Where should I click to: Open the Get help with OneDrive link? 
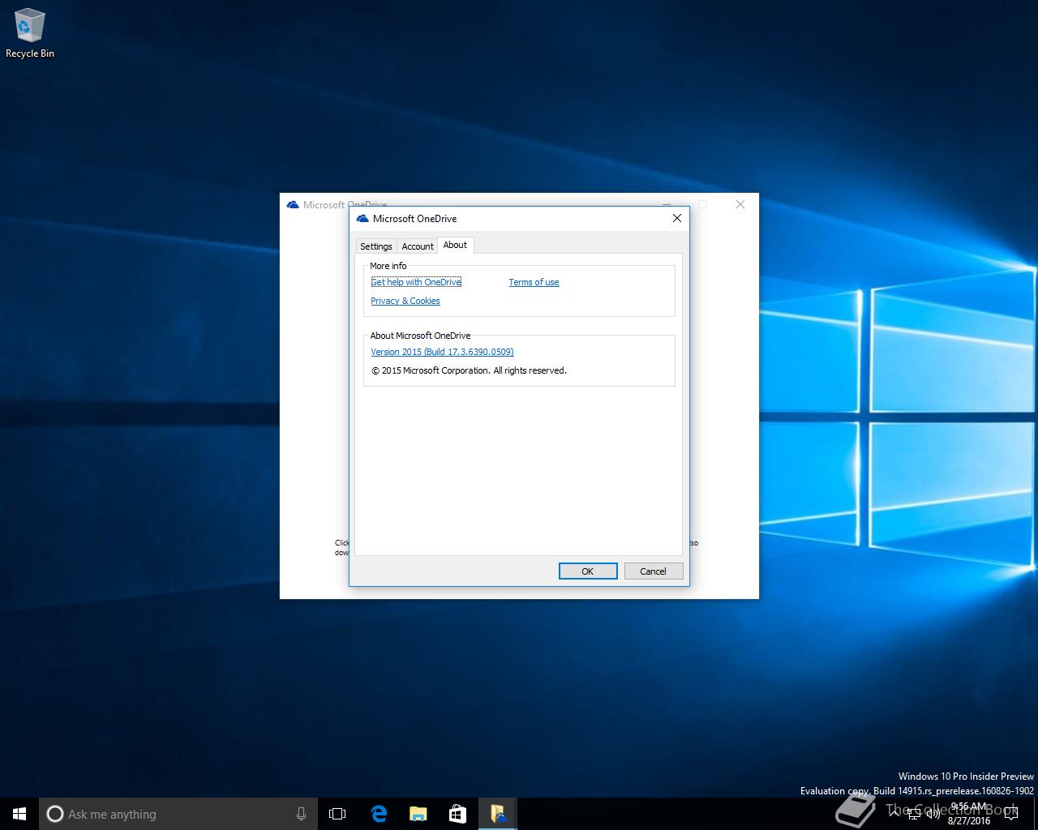[x=416, y=282]
